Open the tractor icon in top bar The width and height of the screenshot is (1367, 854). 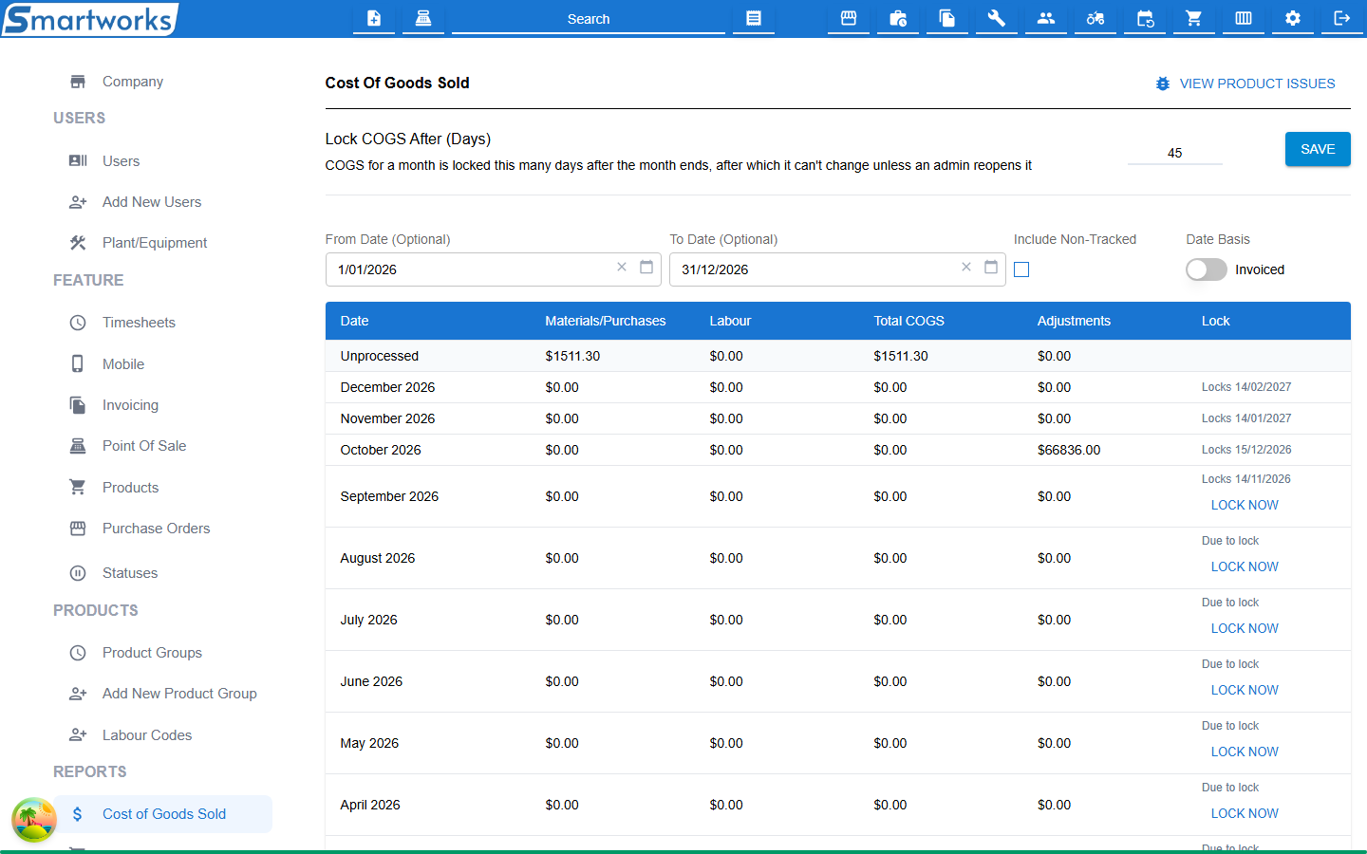coord(1095,18)
